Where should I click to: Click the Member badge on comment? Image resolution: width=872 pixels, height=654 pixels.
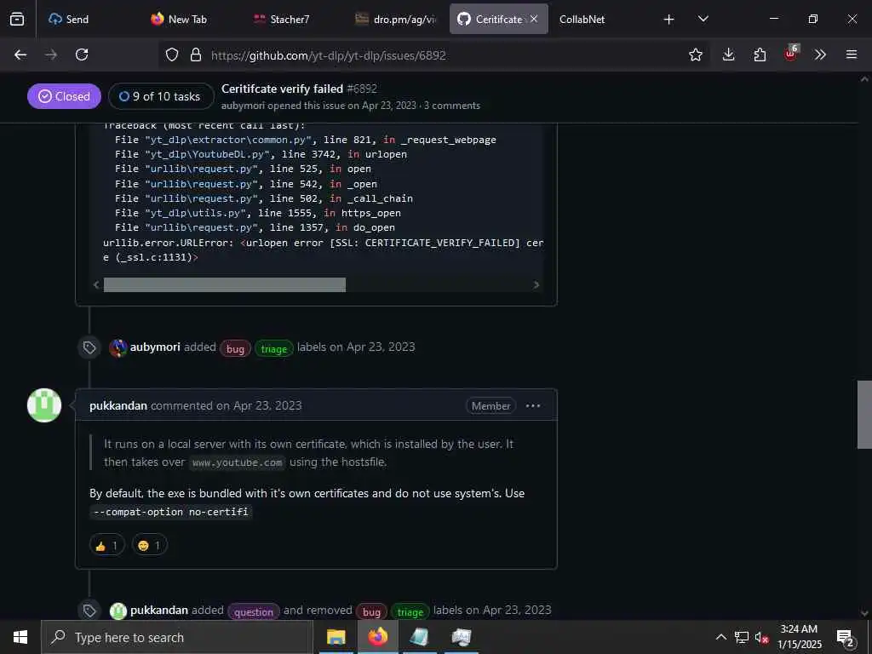pyautogui.click(x=491, y=406)
